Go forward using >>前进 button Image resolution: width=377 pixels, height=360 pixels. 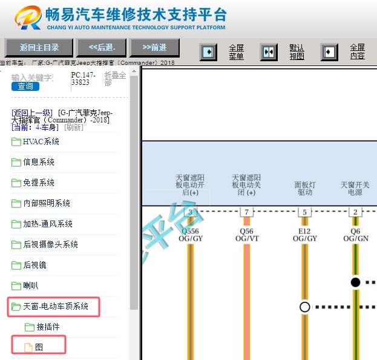click(154, 47)
